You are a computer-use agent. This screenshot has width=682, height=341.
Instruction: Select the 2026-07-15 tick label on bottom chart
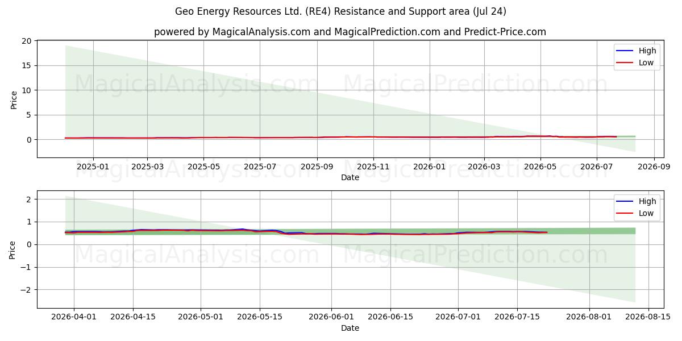(517, 317)
